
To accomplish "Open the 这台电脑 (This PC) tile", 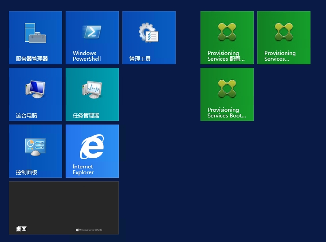I will [x=35, y=94].
